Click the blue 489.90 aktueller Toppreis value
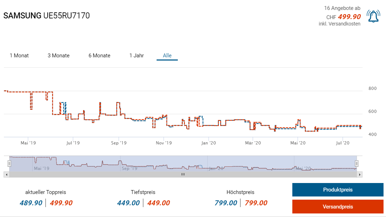386x217 pixels. pos(30,203)
